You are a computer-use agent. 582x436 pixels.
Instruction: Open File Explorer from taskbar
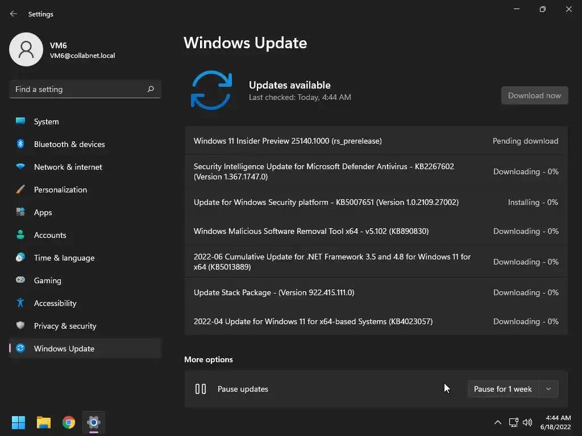(43, 422)
